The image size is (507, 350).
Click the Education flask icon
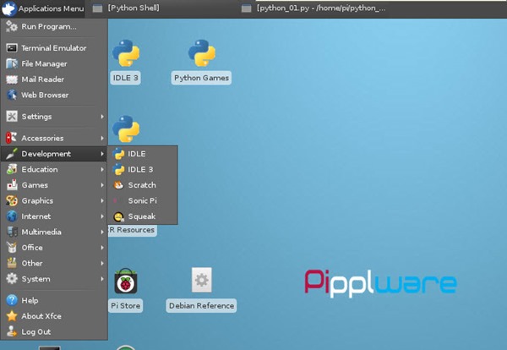pos(12,169)
